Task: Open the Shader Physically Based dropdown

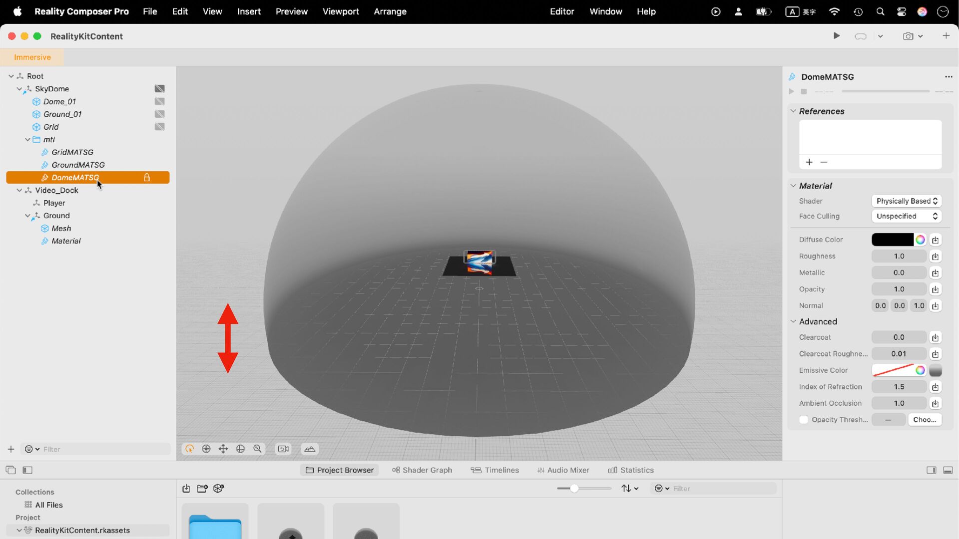Action: 907,201
